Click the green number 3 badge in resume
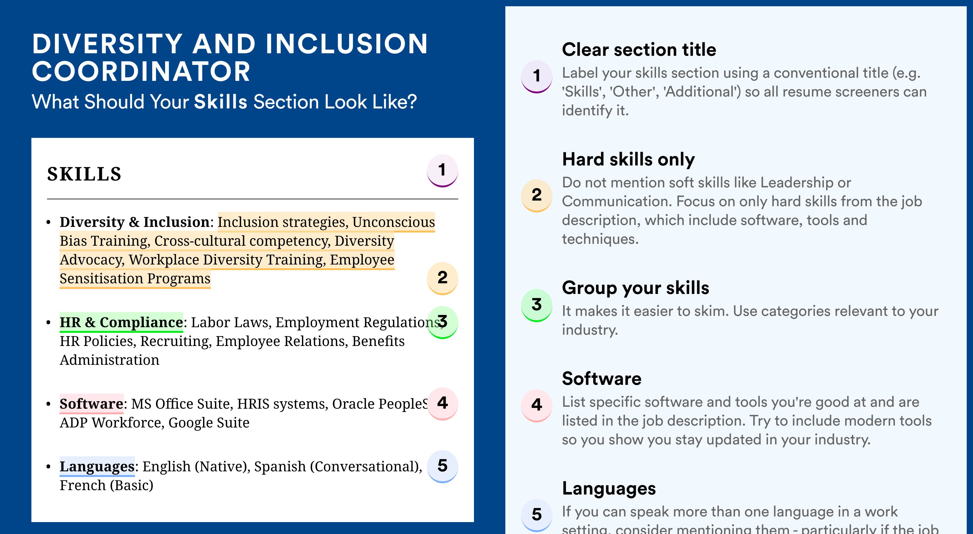This screenshot has height=534, width=973. 442,322
